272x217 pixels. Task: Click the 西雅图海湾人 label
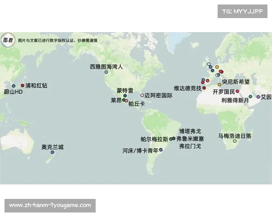click(107, 66)
